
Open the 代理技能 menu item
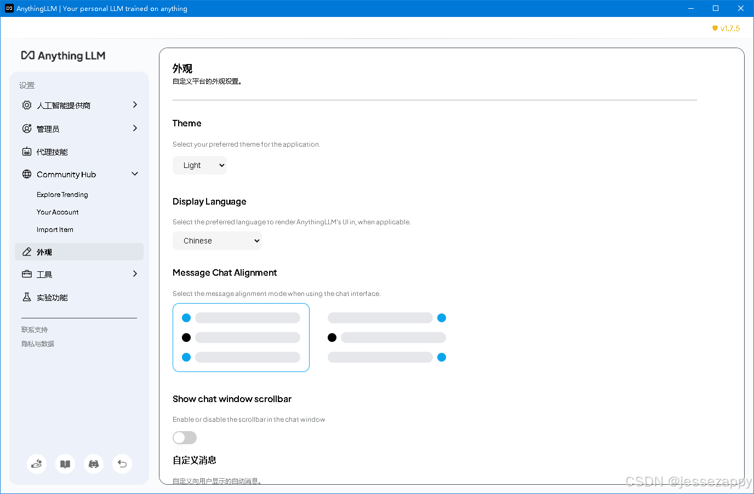click(79, 152)
